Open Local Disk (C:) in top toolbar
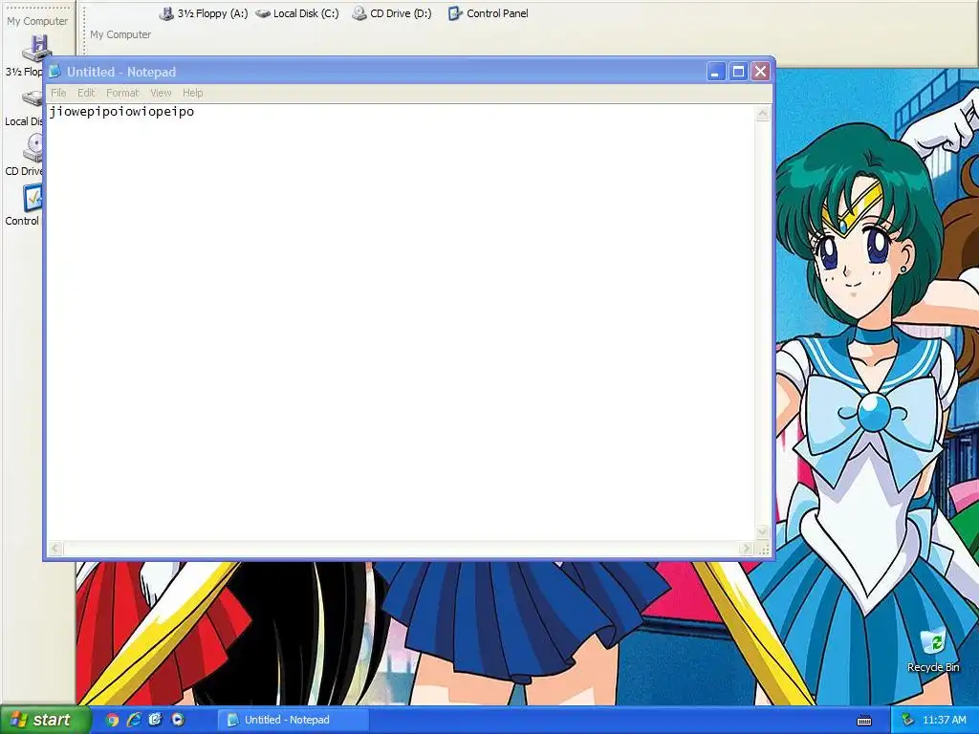Image resolution: width=979 pixels, height=734 pixels. 297,13
